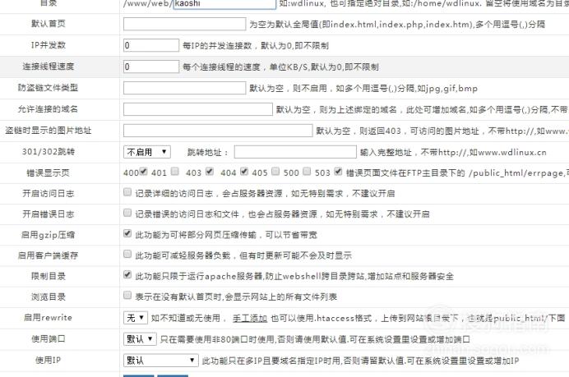This screenshot has height=377, width=569.
Task: Open the 使用IP 默认 dropdown
Action: [x=161, y=361]
